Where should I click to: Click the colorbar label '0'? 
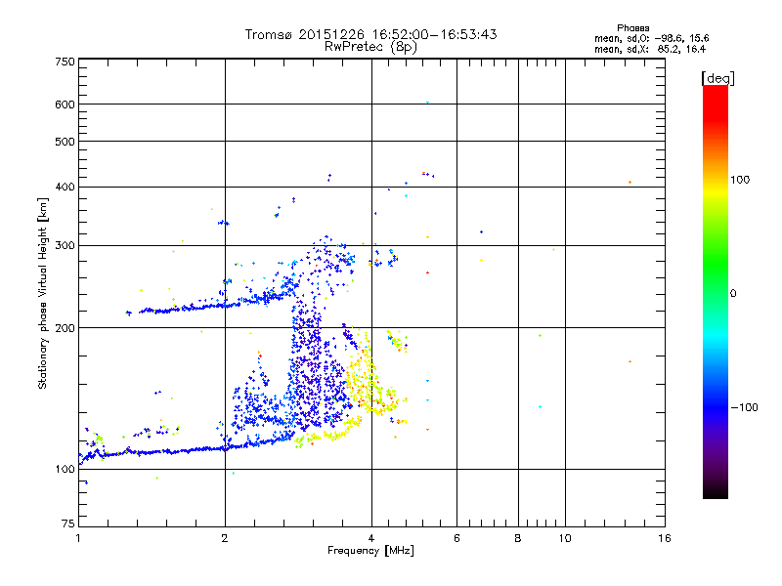tap(733, 294)
